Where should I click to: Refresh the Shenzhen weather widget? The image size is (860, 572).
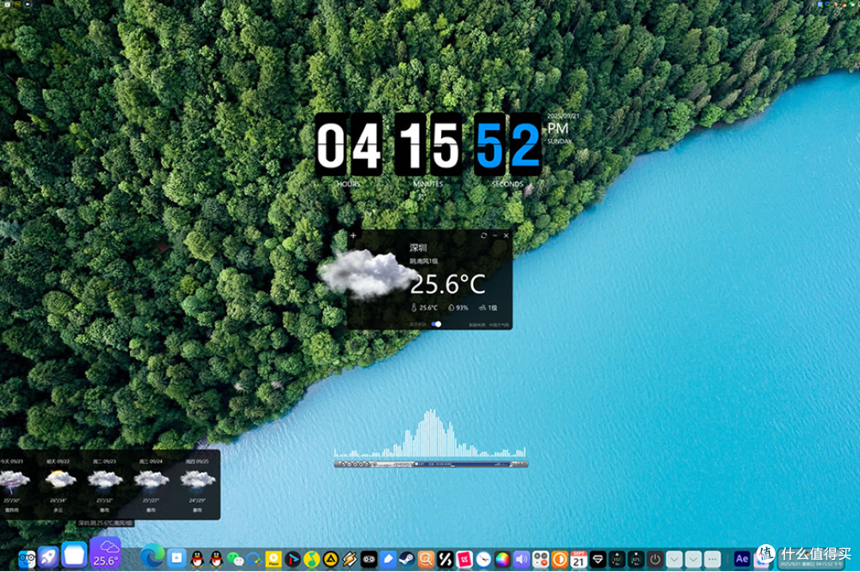click(484, 235)
